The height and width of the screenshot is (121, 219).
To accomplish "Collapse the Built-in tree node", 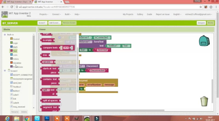I will tap(5, 35).
